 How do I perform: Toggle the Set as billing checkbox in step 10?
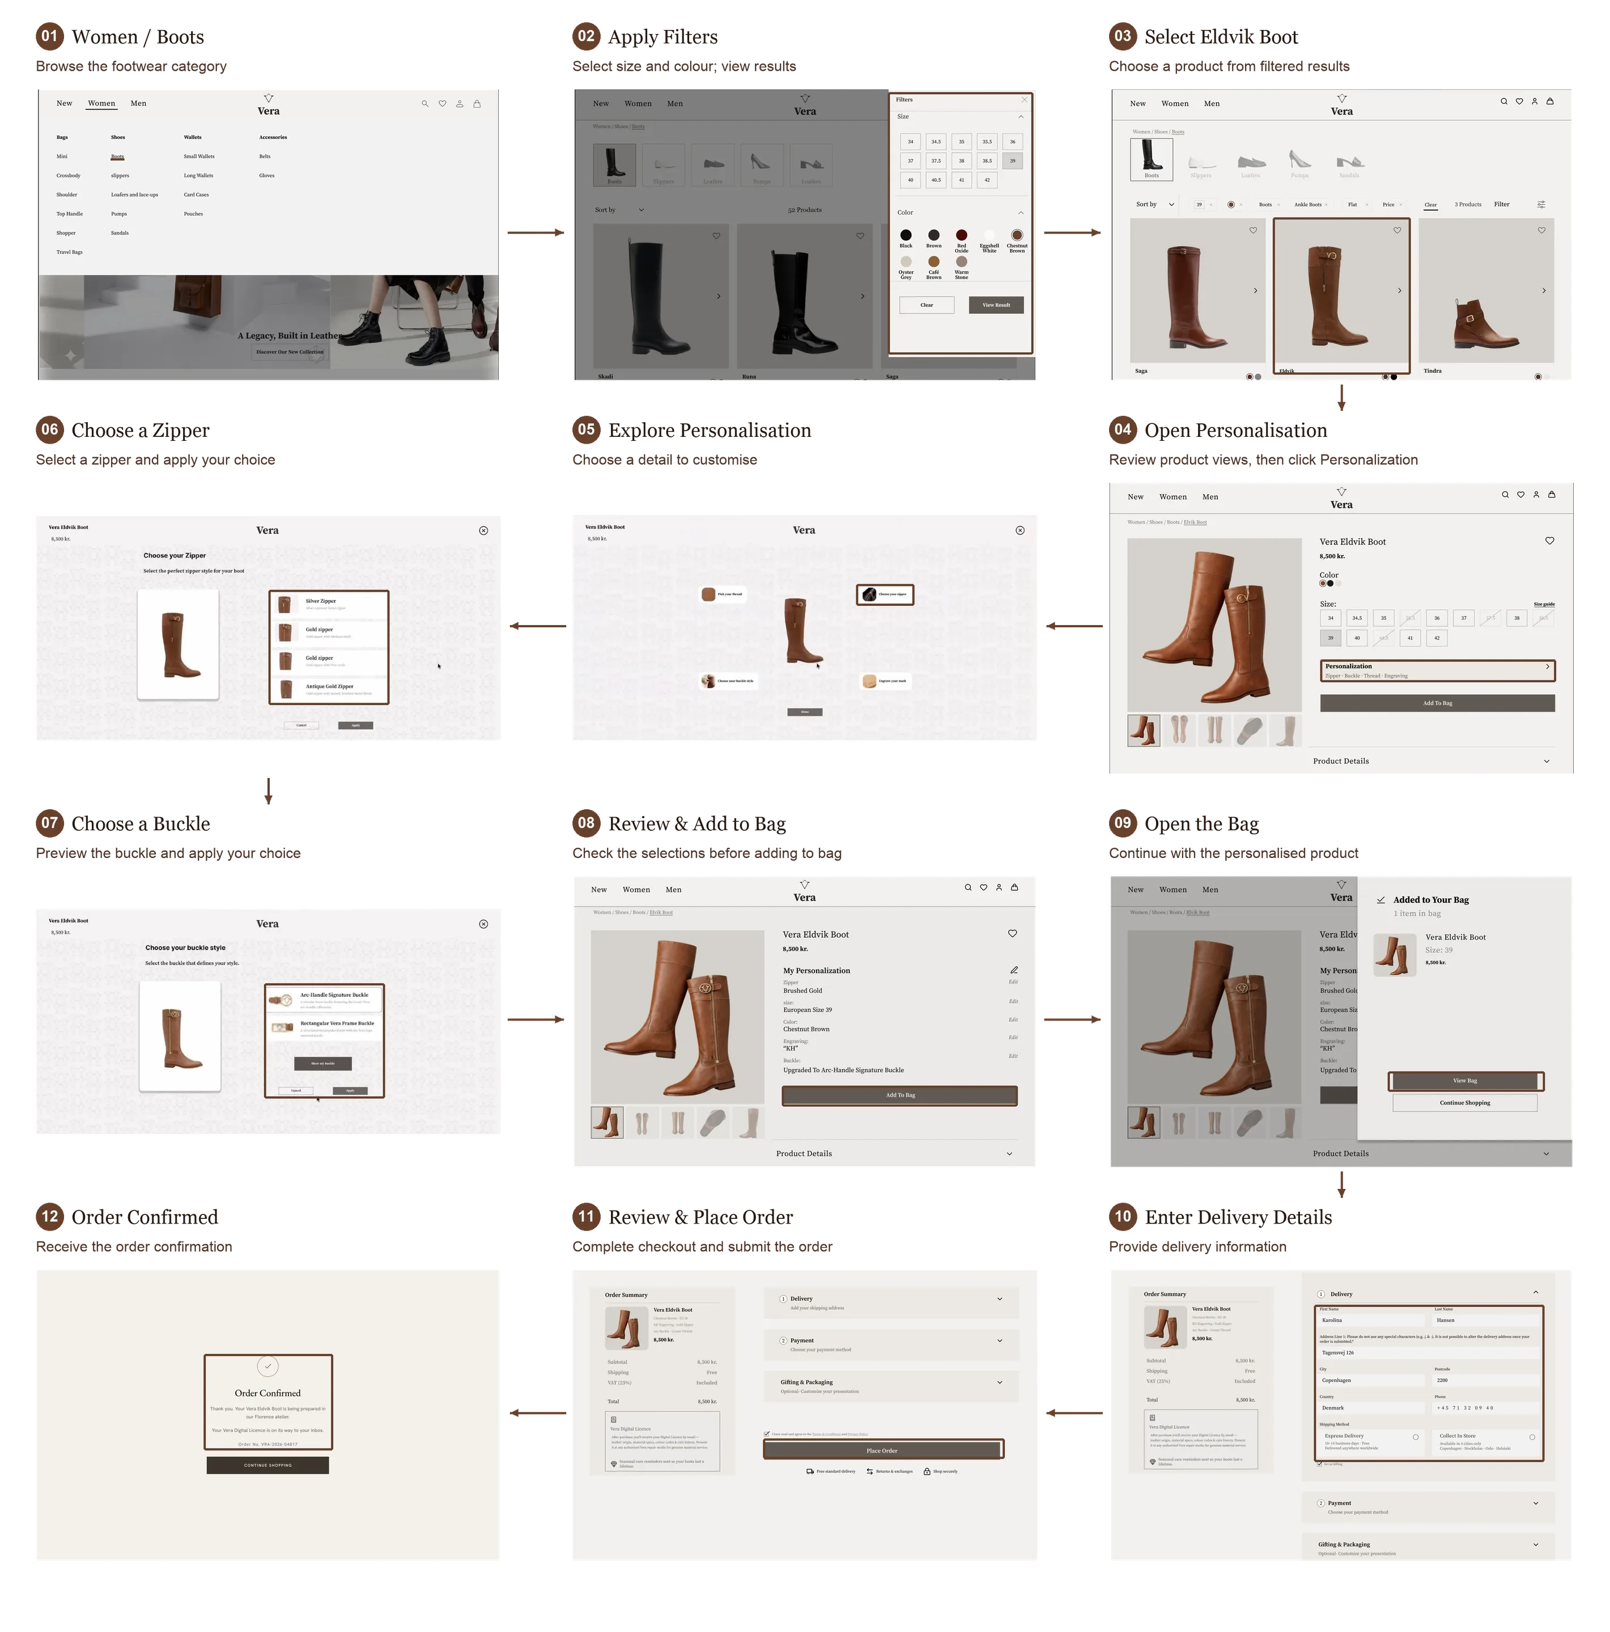1319,1463
